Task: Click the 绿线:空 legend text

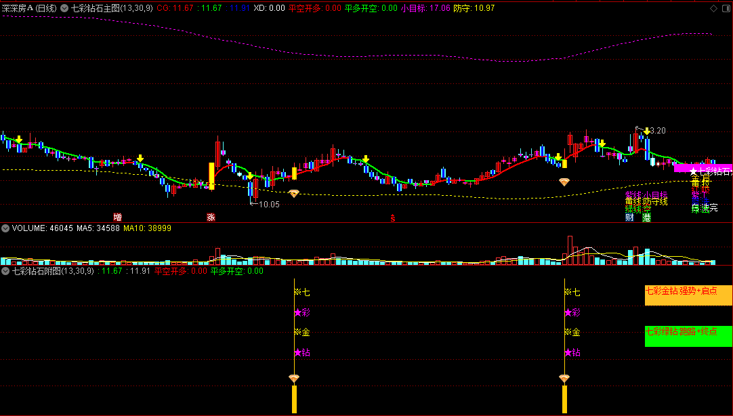Action: click(638, 209)
